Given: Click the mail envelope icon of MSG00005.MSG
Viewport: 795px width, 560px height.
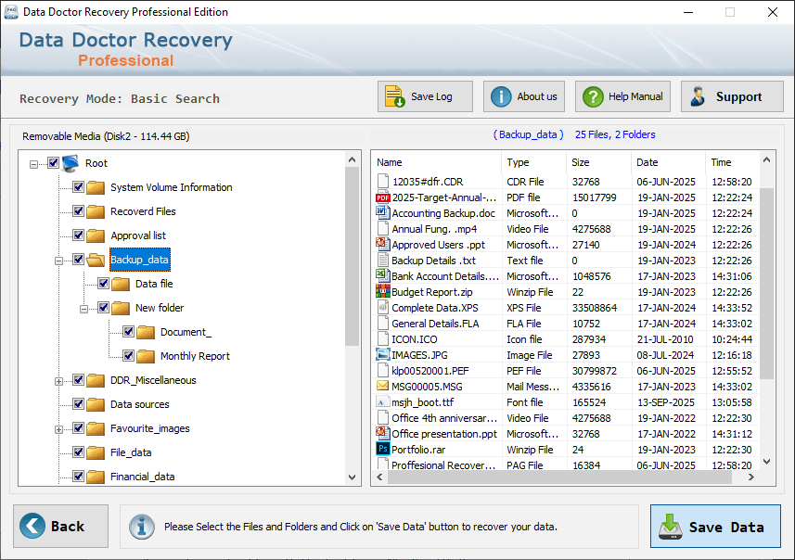Looking at the screenshot, I should click(x=382, y=386).
